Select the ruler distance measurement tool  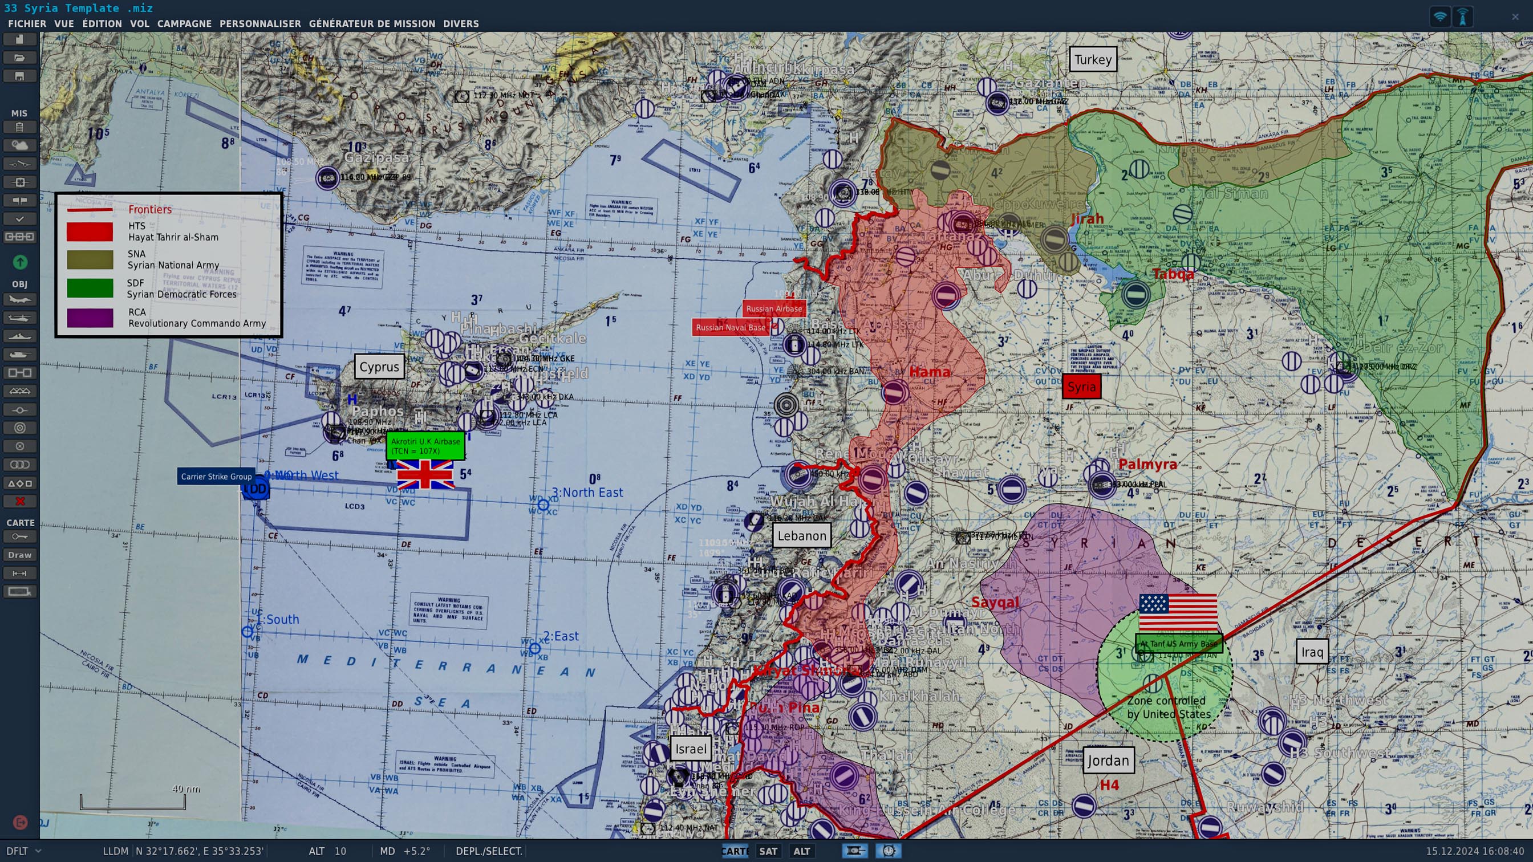[x=19, y=574]
